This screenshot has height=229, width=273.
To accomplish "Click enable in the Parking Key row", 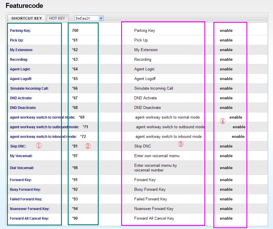I will click(226, 30).
